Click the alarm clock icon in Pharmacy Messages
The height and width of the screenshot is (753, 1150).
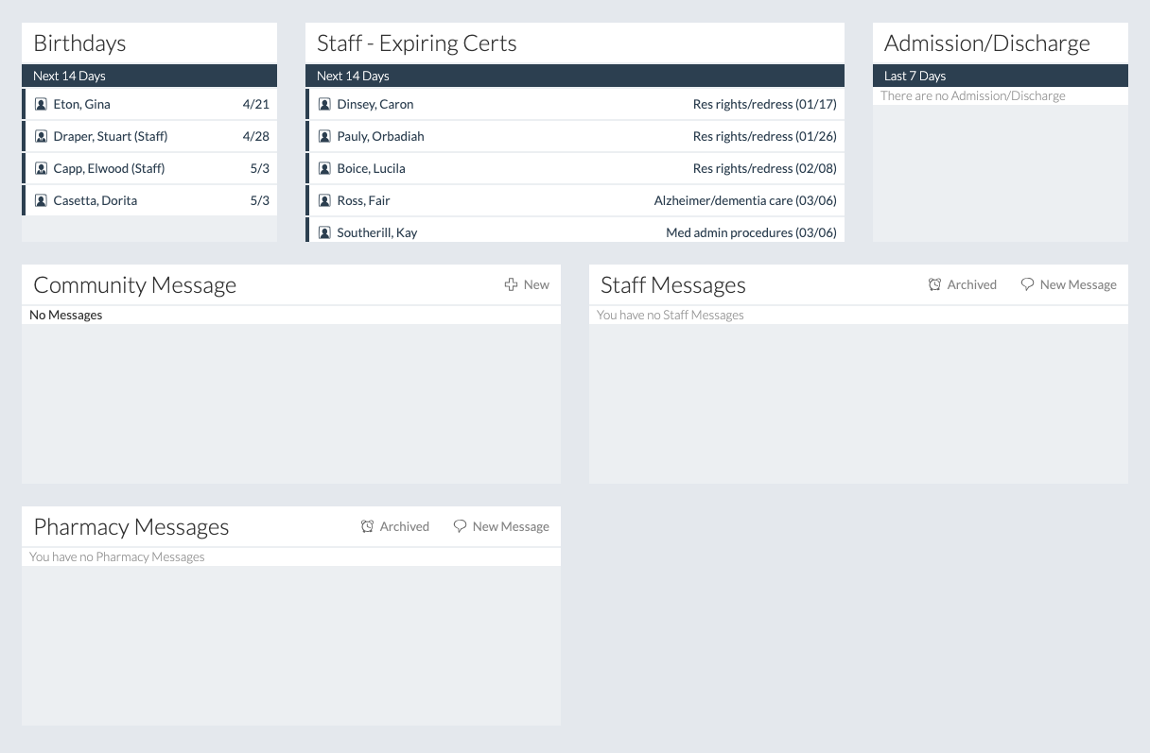tap(367, 526)
